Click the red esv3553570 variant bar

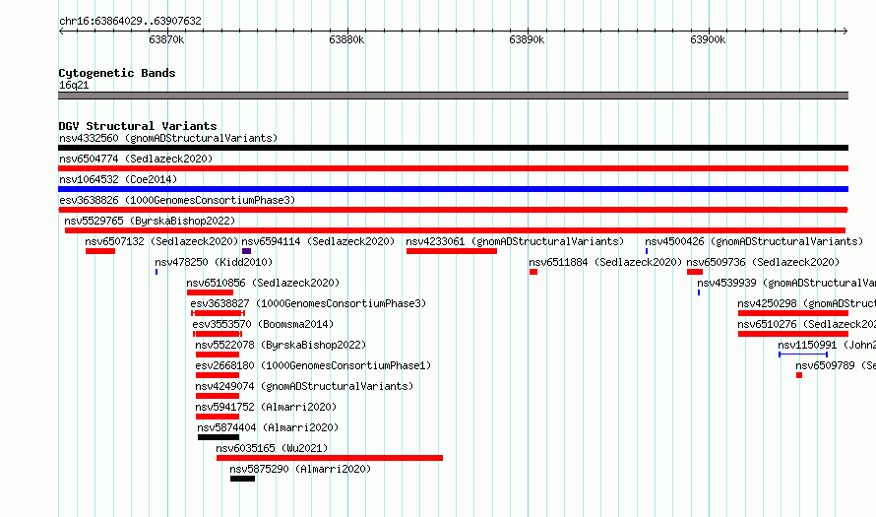pyautogui.click(x=218, y=334)
